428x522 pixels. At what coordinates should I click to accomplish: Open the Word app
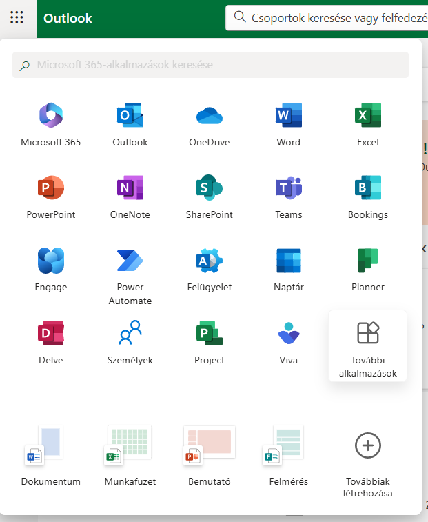[x=288, y=125]
